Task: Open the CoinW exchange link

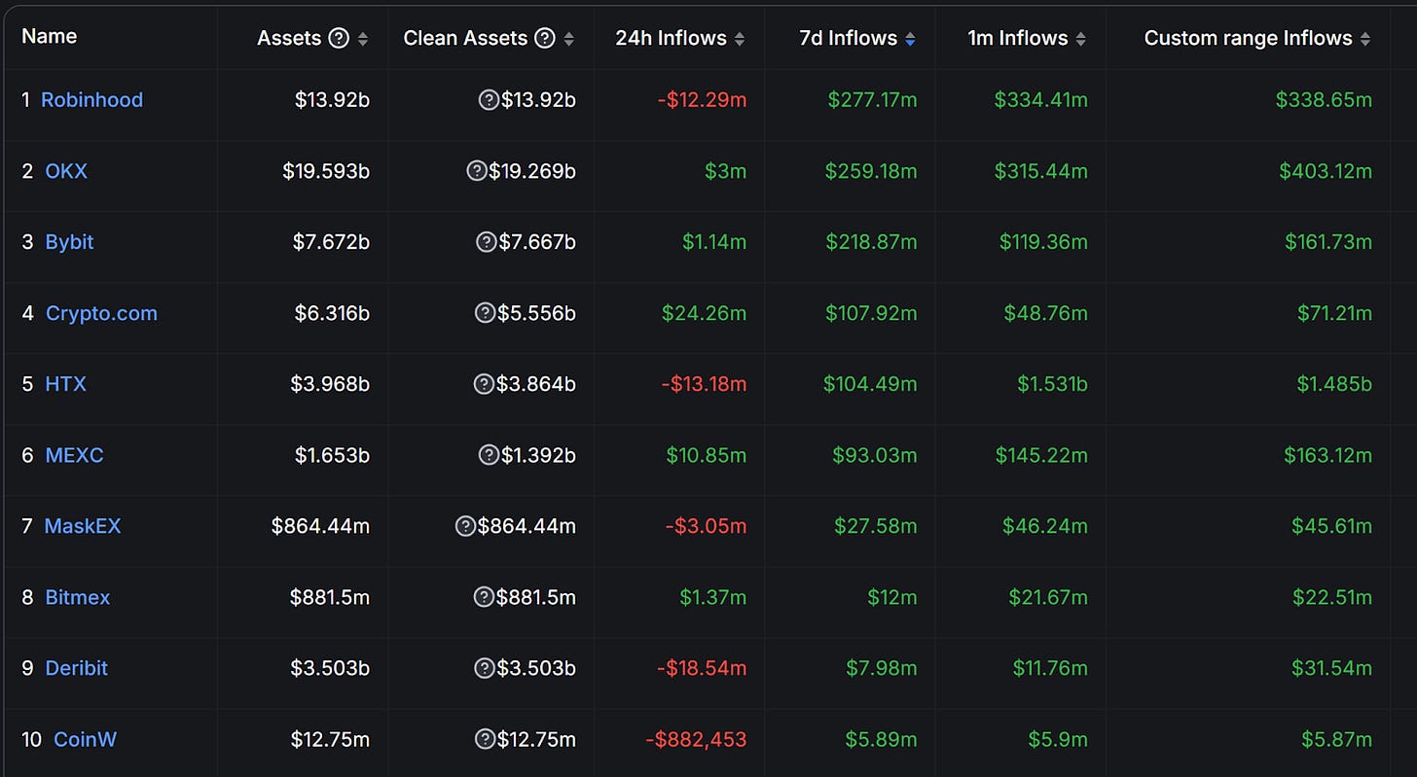Action: click(x=85, y=738)
